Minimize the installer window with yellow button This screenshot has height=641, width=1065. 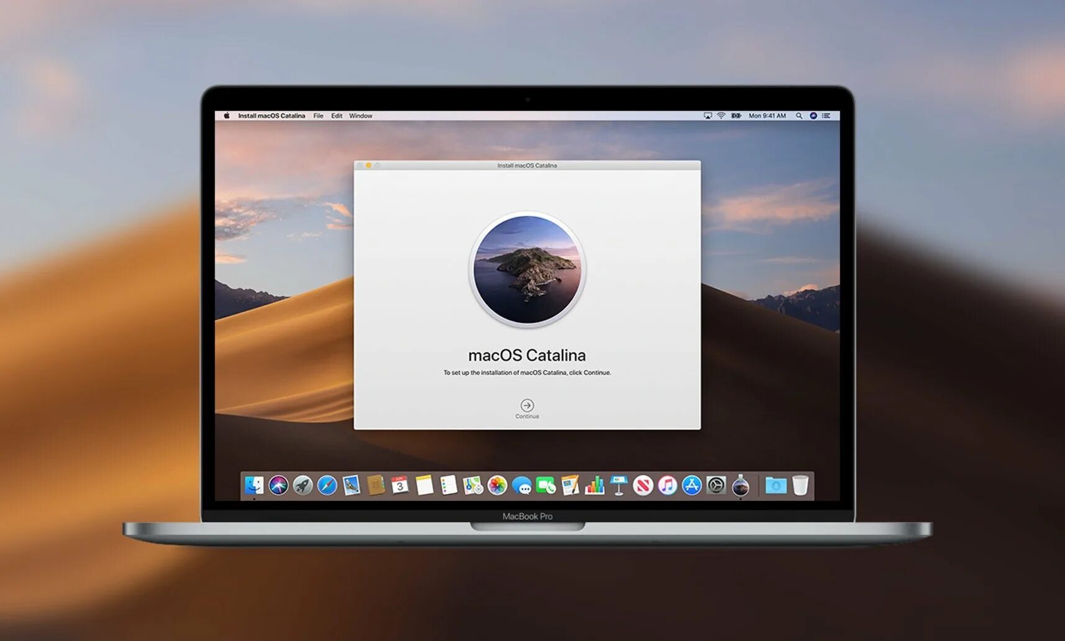tap(368, 166)
